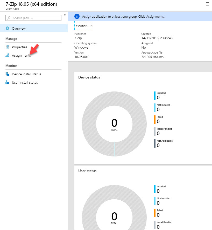Open the Overview menu item
Screen dimensions: 212x230
click(x=34, y=28)
